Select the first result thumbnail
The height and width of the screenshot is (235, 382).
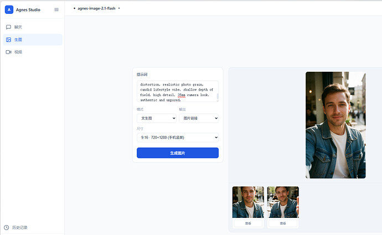(x=248, y=202)
